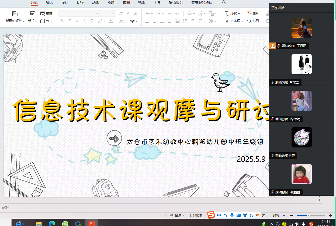Click the increase indent icon
Viewport: 336px width, 226px height.
pos(177,13)
